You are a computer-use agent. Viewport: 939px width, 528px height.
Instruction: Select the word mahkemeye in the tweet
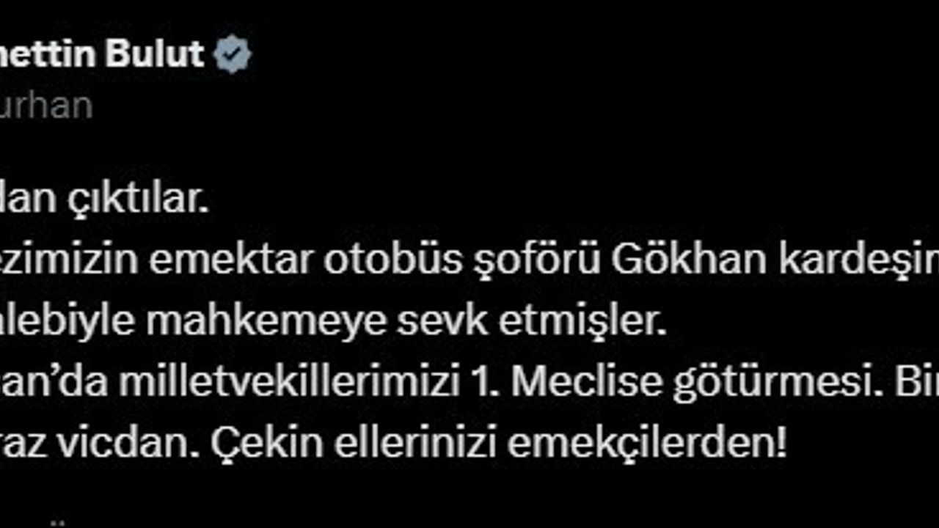click(266, 323)
